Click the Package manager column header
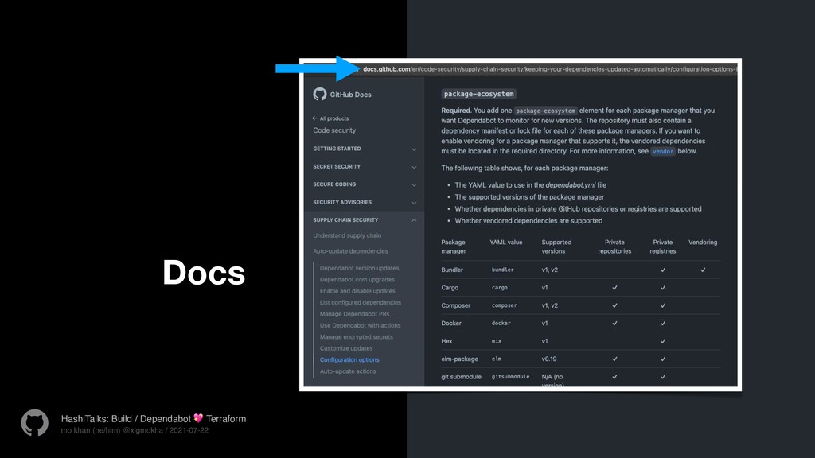 point(453,246)
